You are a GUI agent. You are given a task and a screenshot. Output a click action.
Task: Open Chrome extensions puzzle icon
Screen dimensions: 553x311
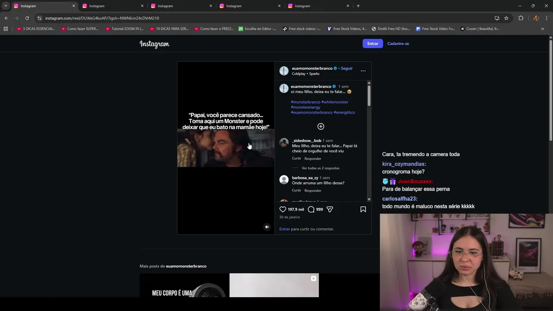[521, 18]
